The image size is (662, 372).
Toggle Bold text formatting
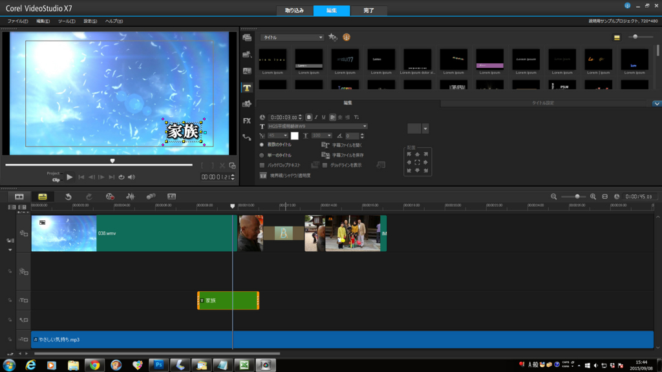pos(308,118)
